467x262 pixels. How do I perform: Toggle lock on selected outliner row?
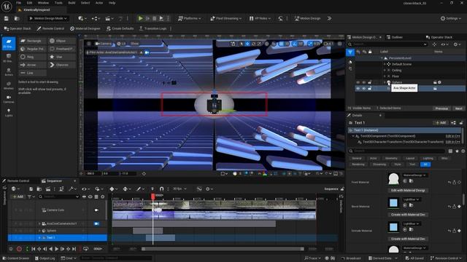(x=370, y=89)
